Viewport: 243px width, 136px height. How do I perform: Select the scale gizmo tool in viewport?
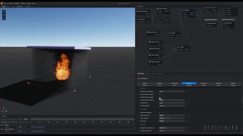click(4, 19)
